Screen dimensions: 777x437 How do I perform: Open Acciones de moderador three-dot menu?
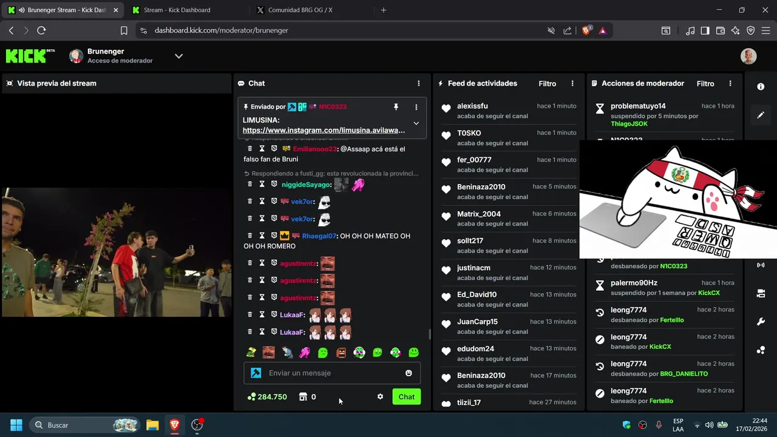pyautogui.click(x=730, y=83)
